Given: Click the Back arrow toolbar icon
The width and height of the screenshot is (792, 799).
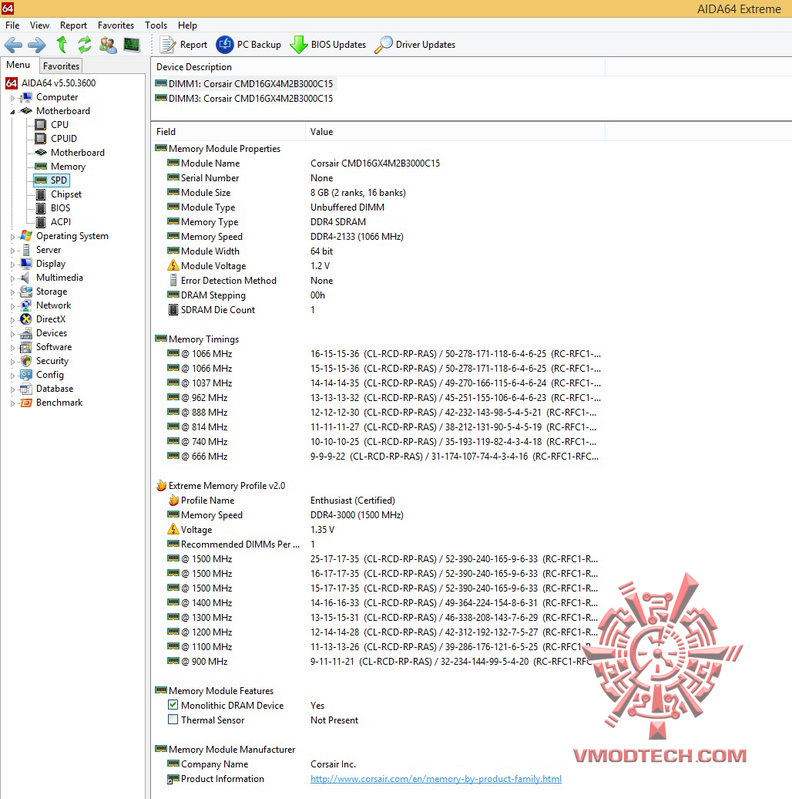Looking at the screenshot, I should point(13,45).
